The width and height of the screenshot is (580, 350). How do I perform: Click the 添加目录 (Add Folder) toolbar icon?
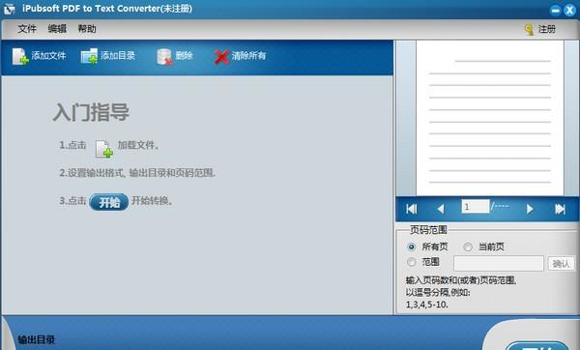pos(89,56)
